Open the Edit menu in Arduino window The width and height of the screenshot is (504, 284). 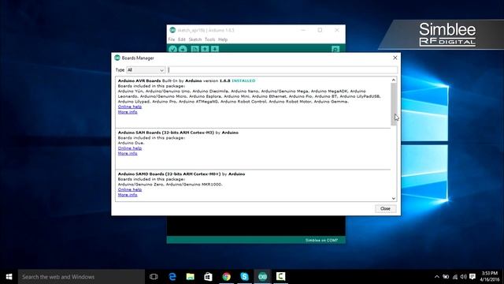point(182,39)
